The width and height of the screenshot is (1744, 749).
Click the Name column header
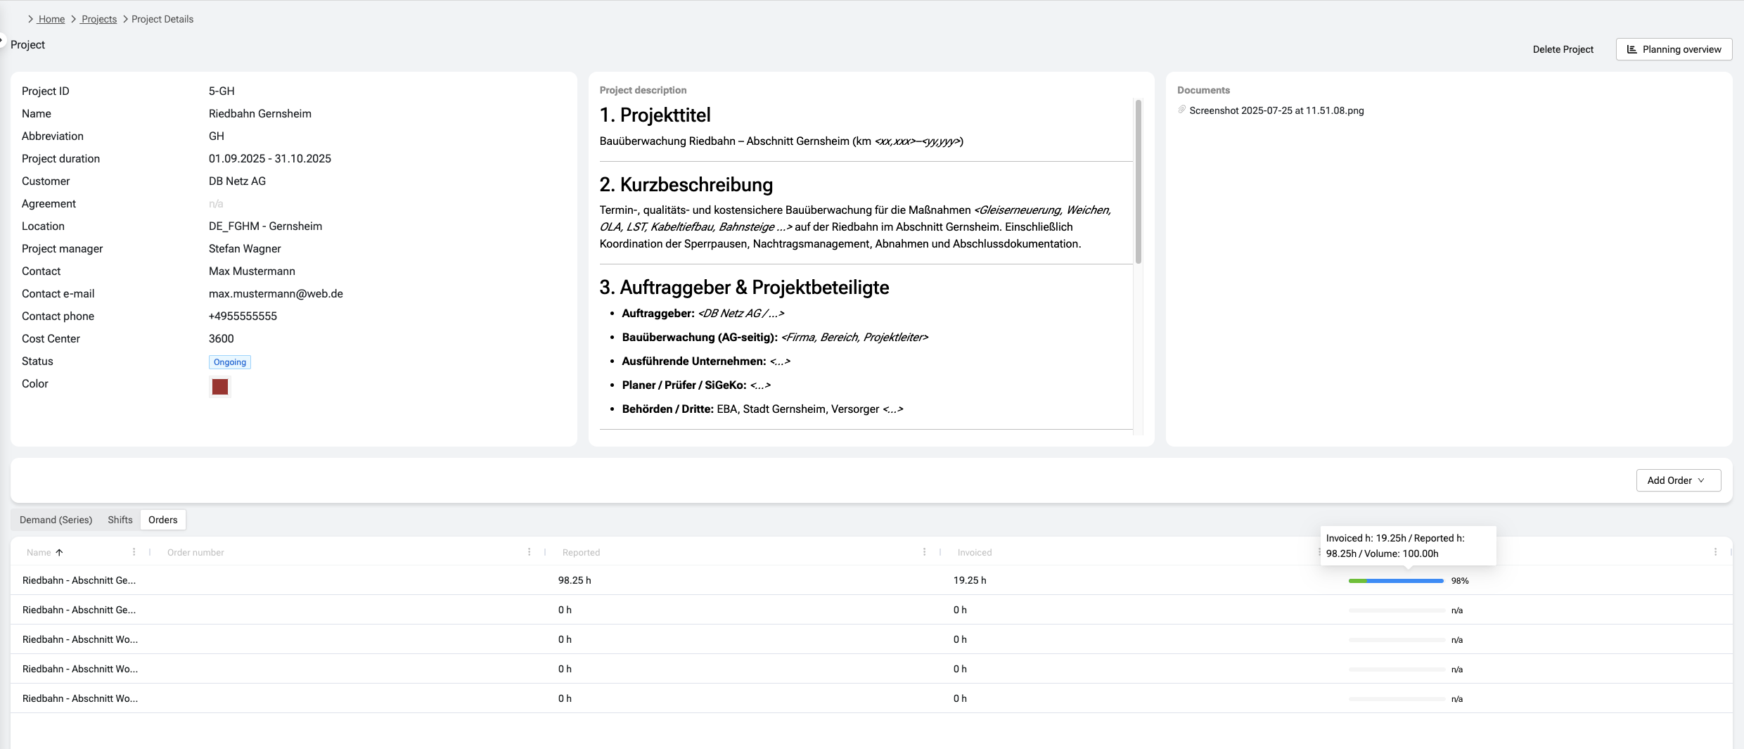pos(39,552)
